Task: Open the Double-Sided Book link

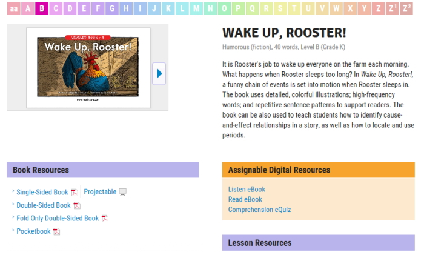Action: click(x=44, y=206)
